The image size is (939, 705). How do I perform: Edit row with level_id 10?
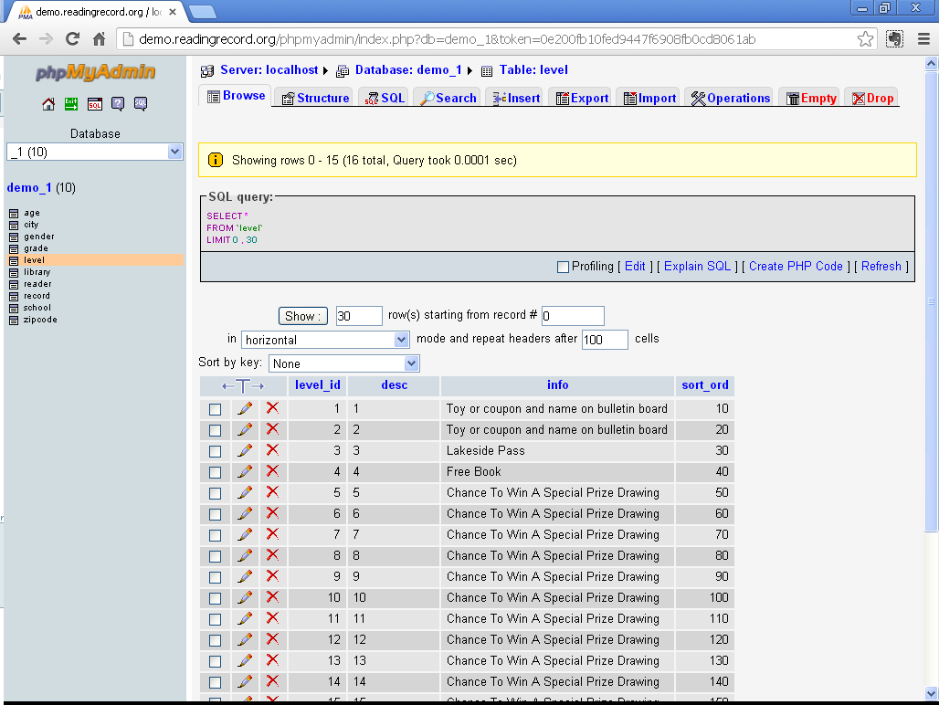pos(245,597)
